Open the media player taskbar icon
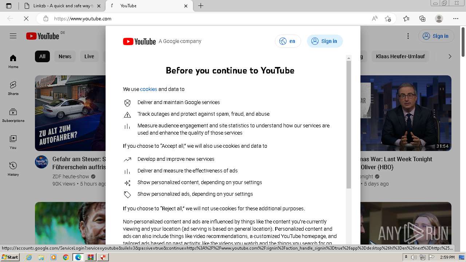466x262 pixels. coord(54,257)
